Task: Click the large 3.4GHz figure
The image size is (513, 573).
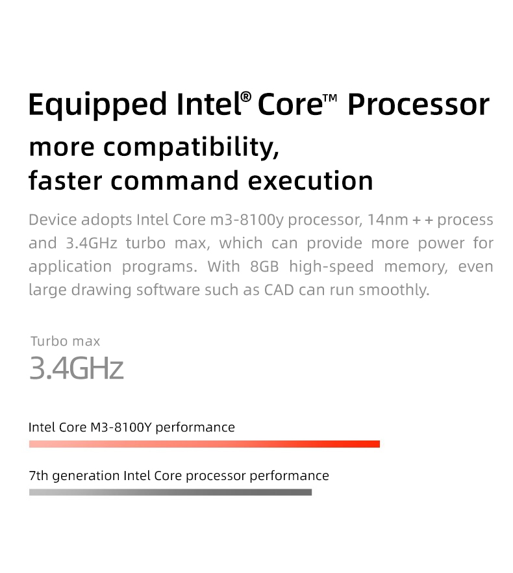Action: coord(76,368)
